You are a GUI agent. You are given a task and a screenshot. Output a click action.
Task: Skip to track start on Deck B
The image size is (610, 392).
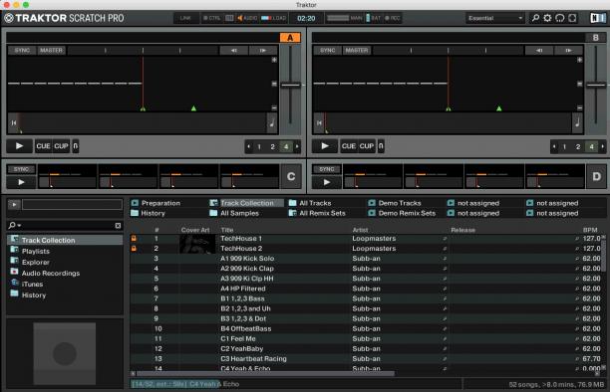coord(319,122)
